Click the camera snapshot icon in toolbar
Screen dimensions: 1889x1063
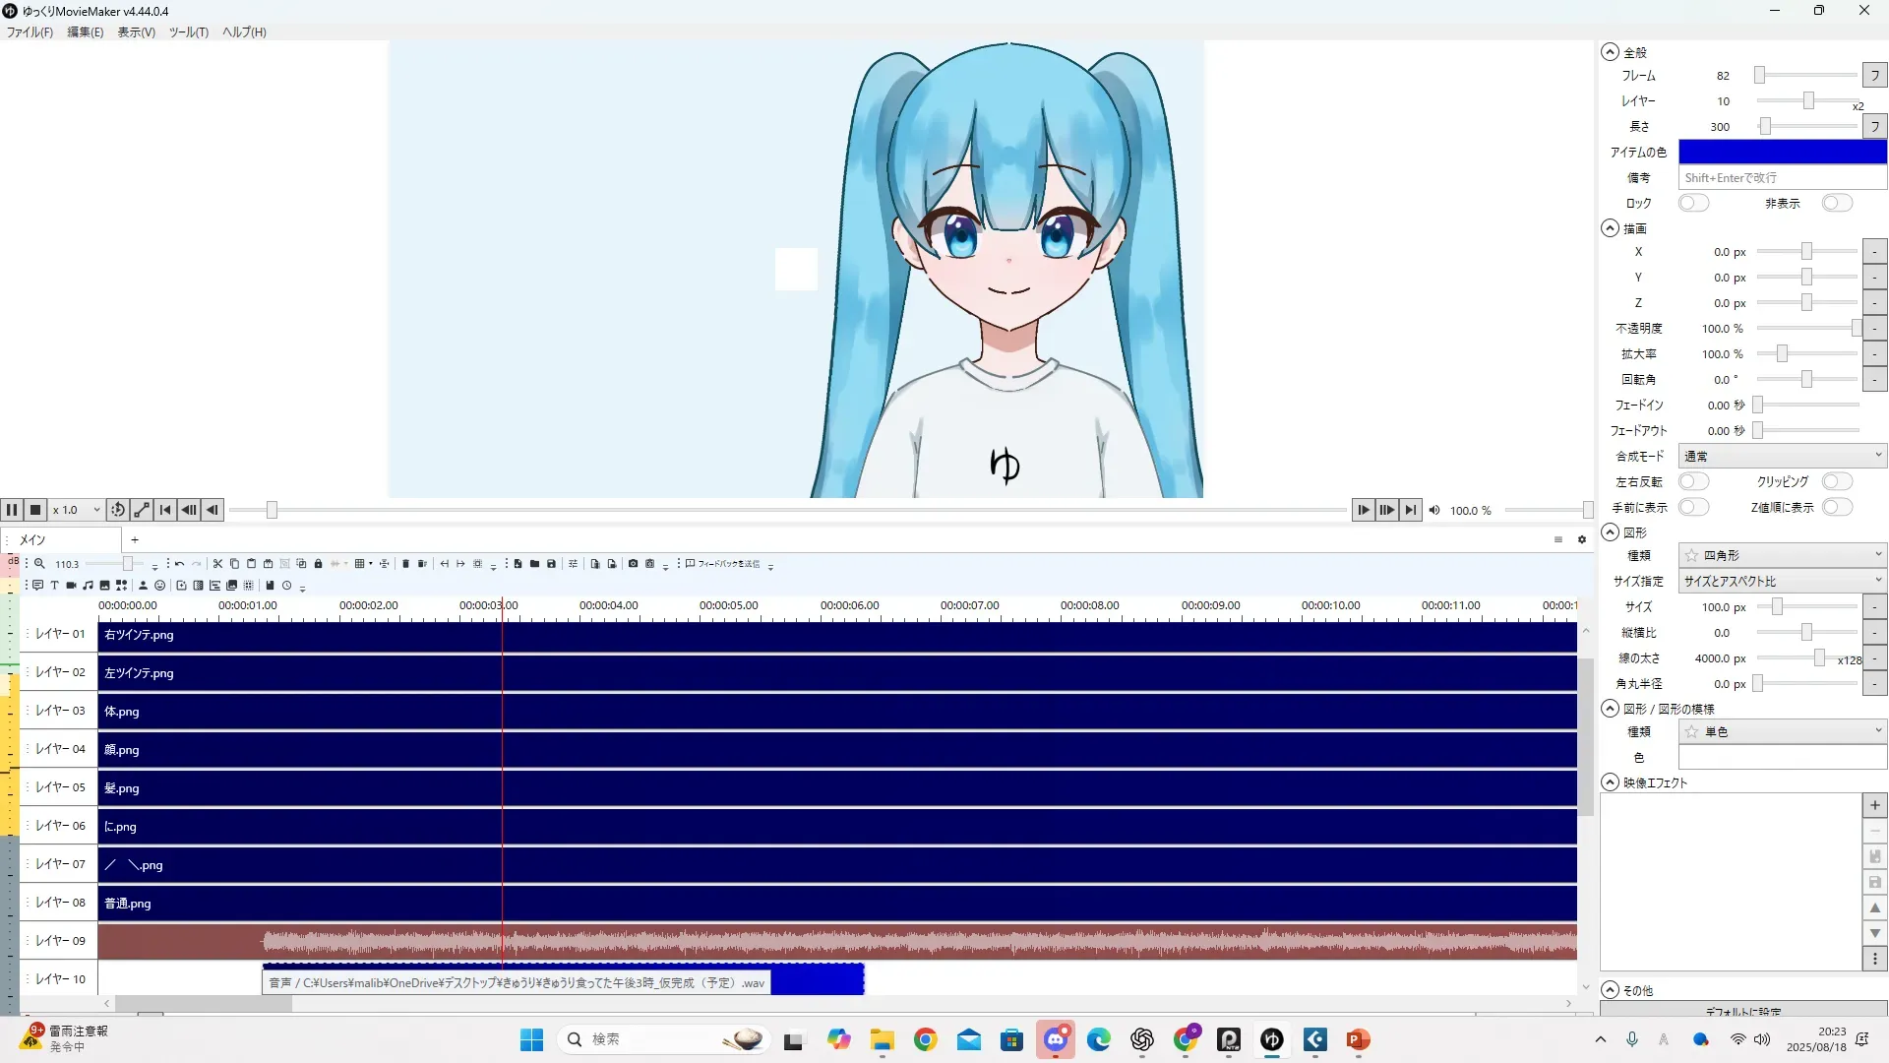click(x=633, y=564)
